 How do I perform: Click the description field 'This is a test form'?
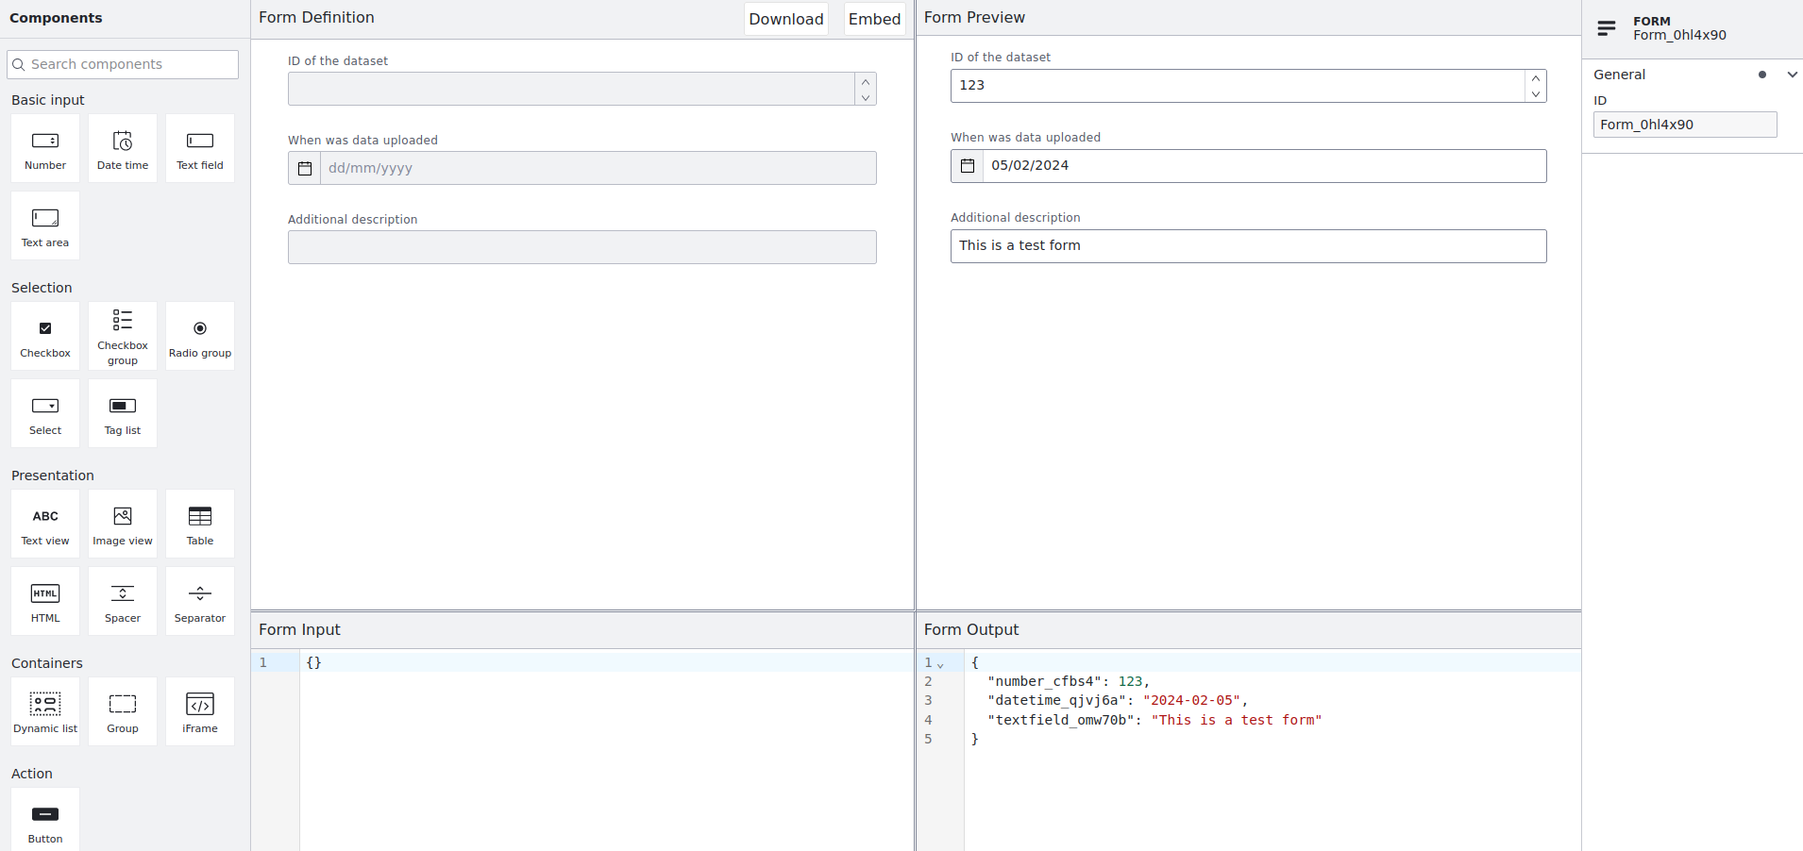(1249, 246)
